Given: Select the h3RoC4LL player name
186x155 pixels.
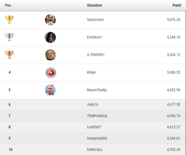Looking at the screenshot, I should click(x=95, y=150).
